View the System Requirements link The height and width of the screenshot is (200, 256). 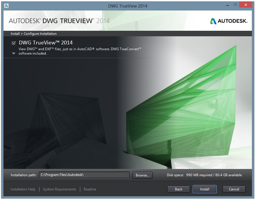[x=59, y=189]
